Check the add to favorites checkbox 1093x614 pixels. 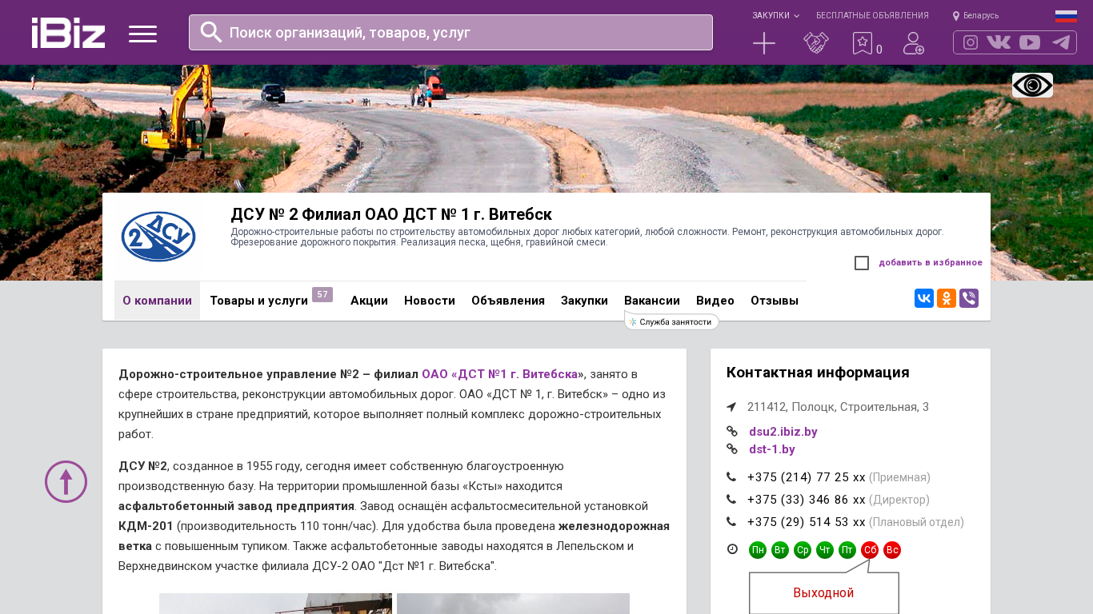point(862,263)
